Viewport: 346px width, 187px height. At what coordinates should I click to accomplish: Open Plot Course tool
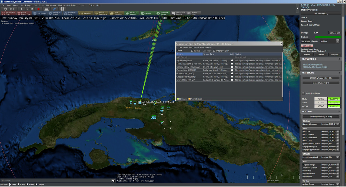[x=40, y=13]
